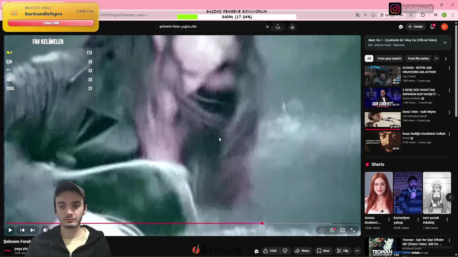Open the komedyen yakup short

coord(408,193)
